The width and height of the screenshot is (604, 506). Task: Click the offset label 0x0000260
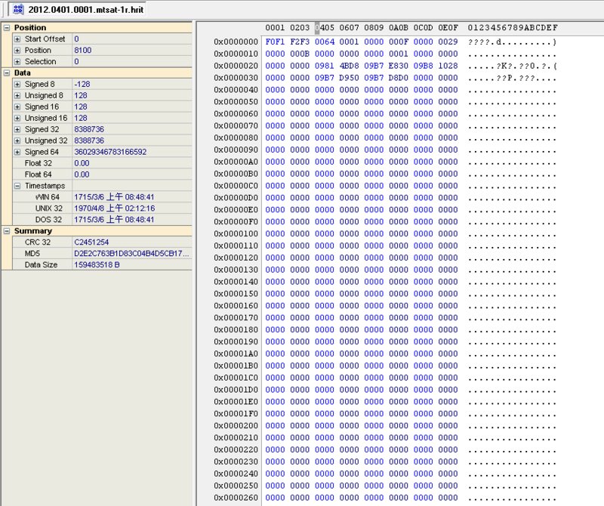click(236, 498)
